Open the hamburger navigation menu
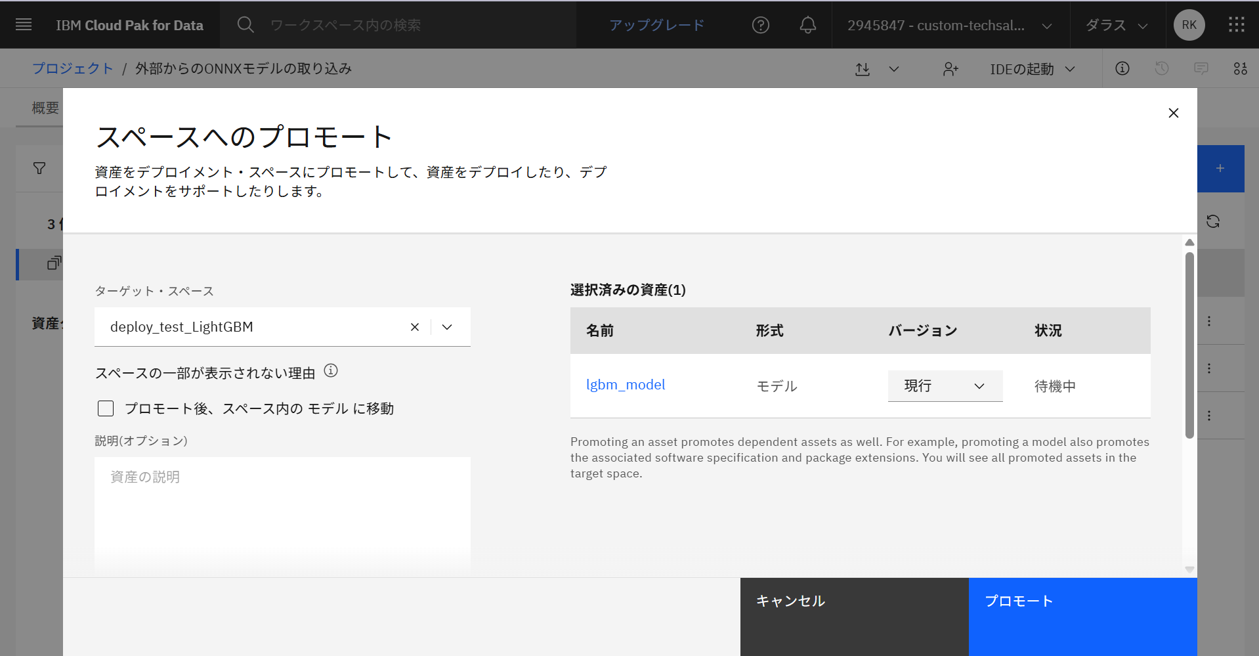 pos(24,25)
